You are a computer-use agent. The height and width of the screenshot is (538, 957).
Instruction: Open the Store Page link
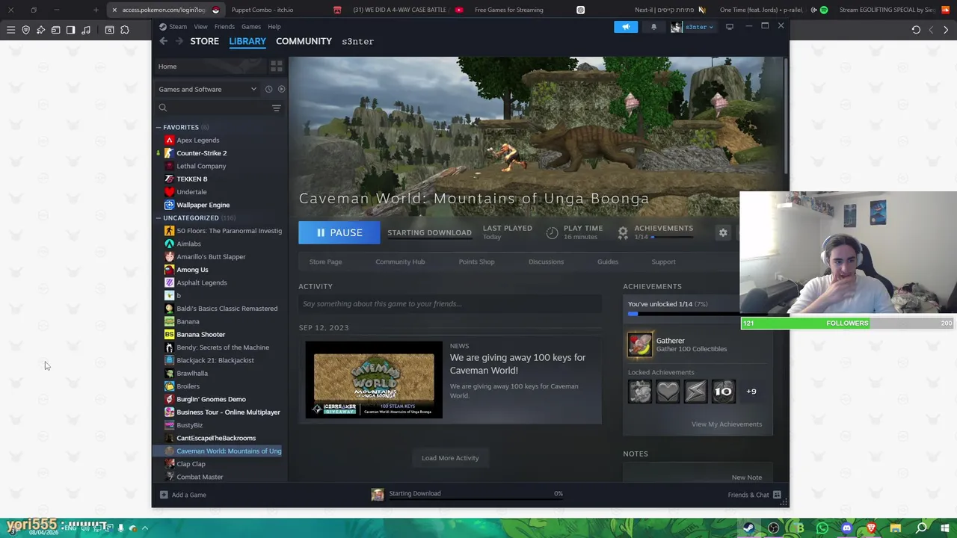325,262
